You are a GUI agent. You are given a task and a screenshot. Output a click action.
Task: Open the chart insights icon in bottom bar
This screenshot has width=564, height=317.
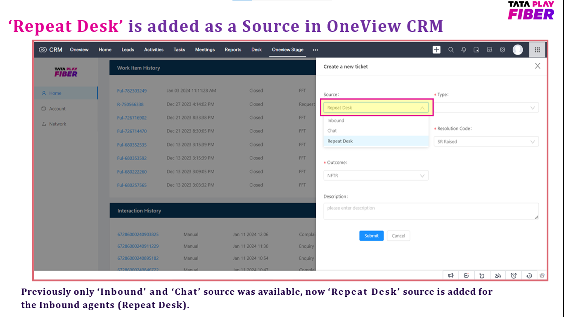pyautogui.click(x=466, y=275)
